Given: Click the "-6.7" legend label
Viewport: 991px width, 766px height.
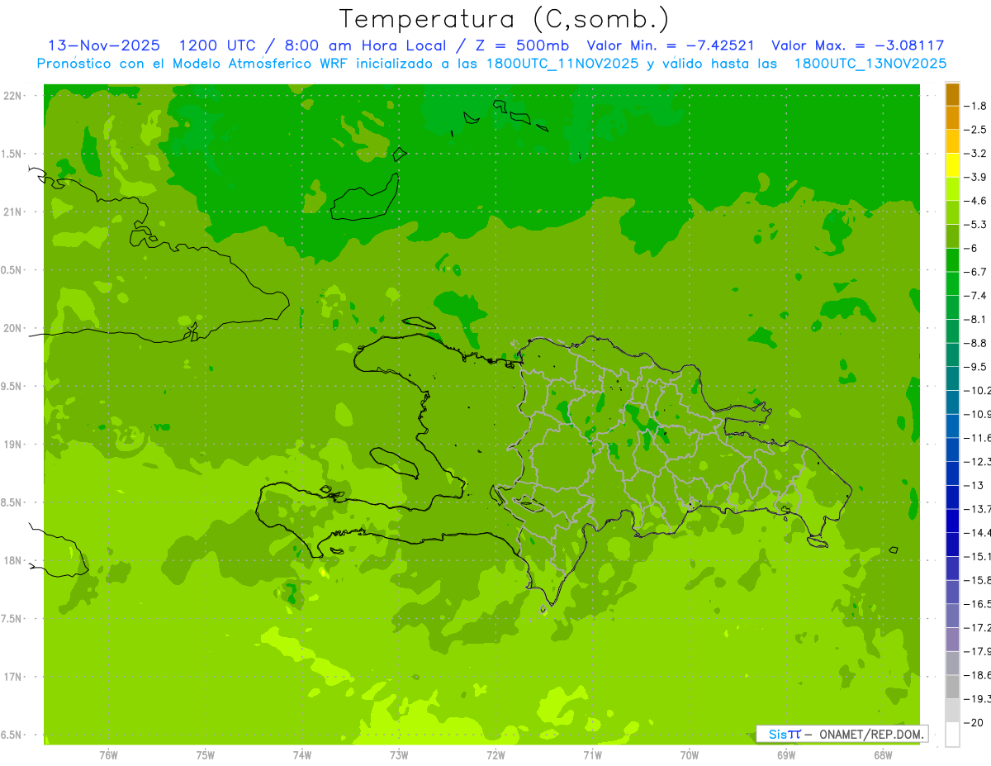Looking at the screenshot, I should tap(976, 272).
